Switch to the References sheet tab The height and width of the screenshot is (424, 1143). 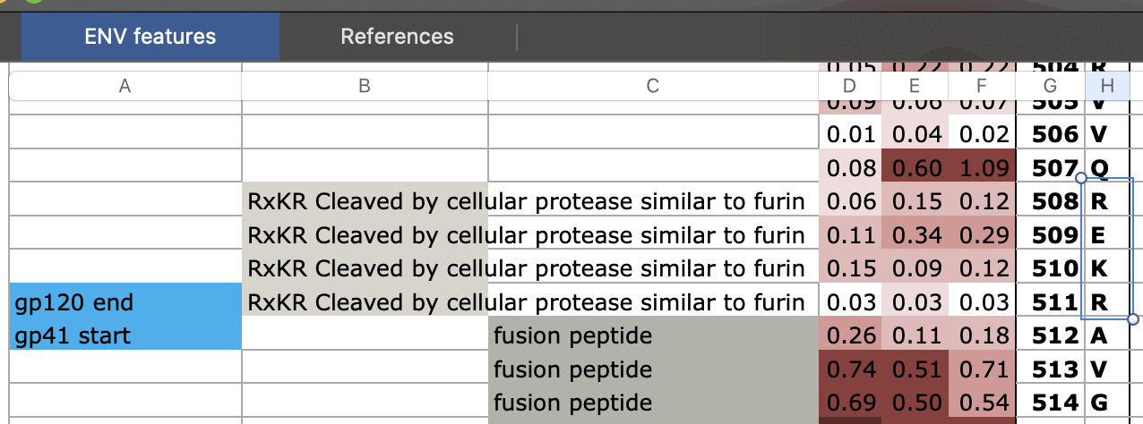[397, 37]
